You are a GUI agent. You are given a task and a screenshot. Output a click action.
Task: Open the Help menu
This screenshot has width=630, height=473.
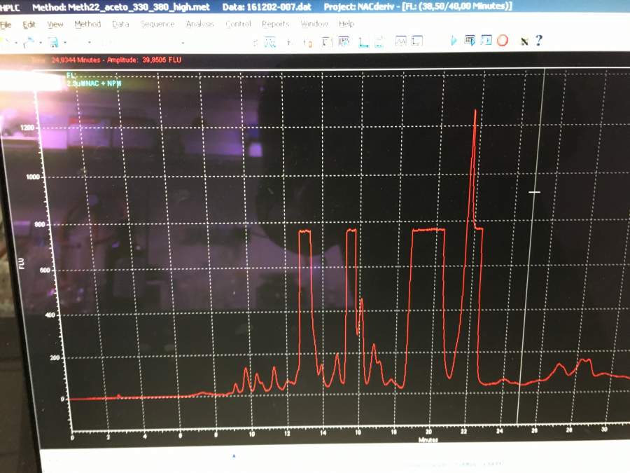tap(346, 24)
